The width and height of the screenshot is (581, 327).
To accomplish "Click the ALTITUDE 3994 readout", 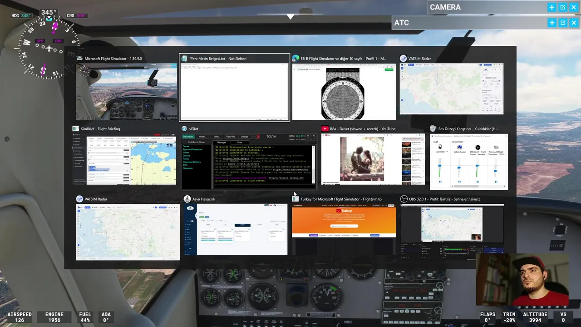I will [535, 317].
